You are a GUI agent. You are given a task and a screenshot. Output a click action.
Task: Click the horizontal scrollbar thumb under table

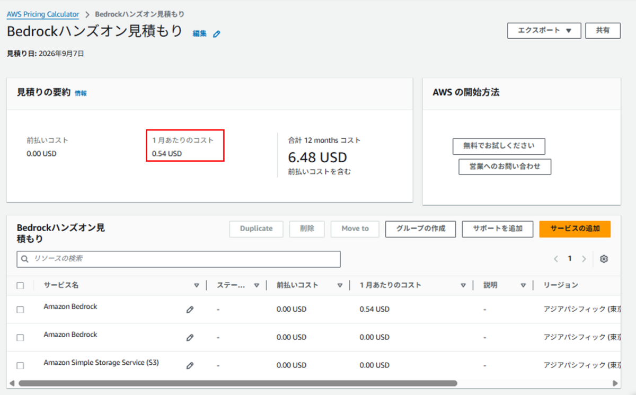tap(238, 383)
